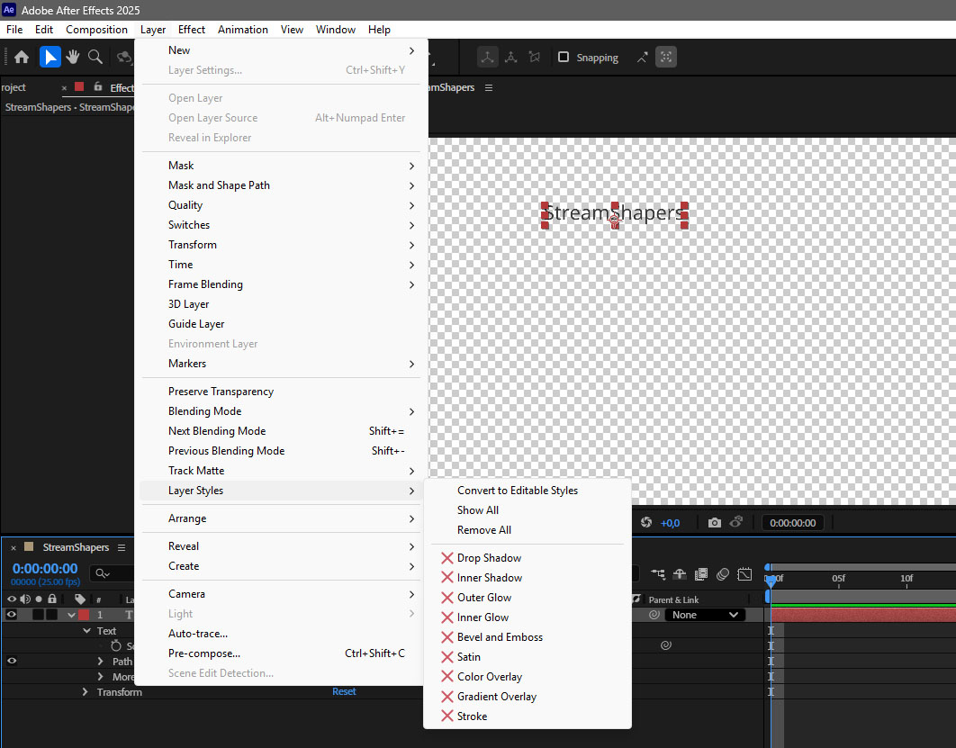This screenshot has height=748, width=956.
Task: Take a snapshot with camera icon
Action: [x=715, y=522]
